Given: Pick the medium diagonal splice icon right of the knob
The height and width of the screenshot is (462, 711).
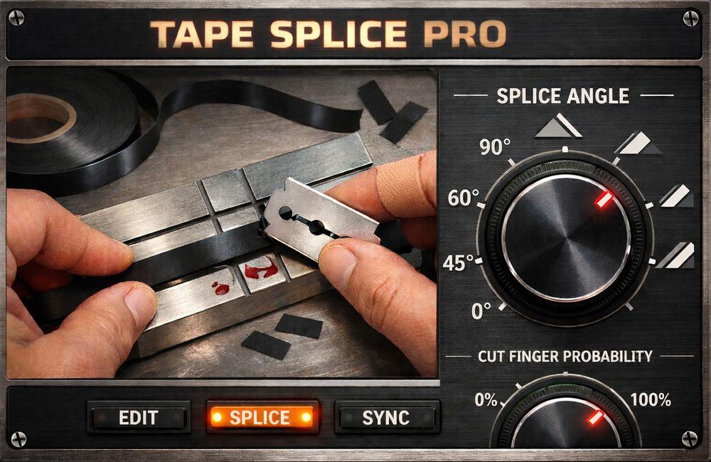Looking at the screenshot, I should 677,196.
